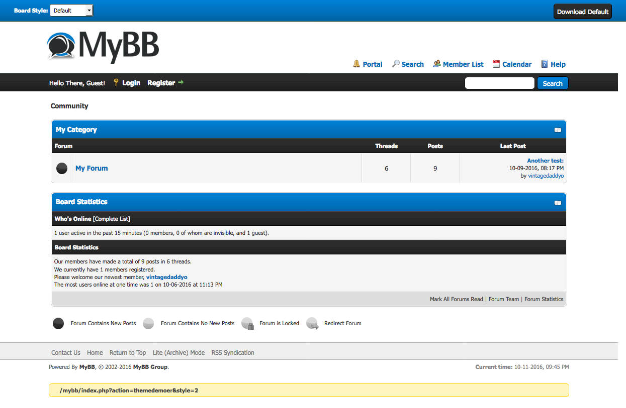Open the Board Style dropdown
The image size is (626, 408).
[x=71, y=11]
